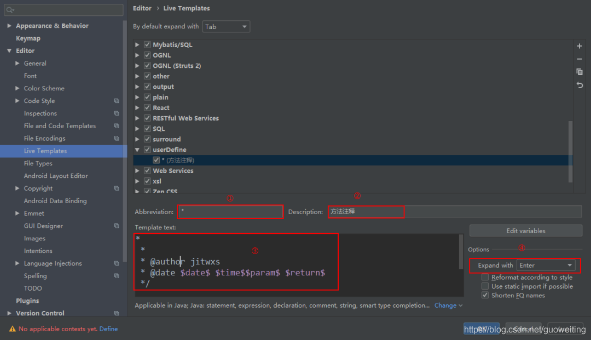This screenshot has height=340, width=591.
Task: Open the Keymap settings page
Action: pyautogui.click(x=28, y=38)
